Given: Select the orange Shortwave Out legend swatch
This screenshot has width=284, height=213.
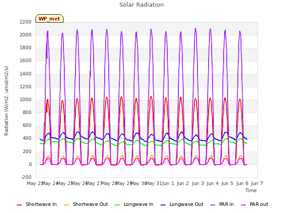Looking at the screenshot, I should 66,205.
